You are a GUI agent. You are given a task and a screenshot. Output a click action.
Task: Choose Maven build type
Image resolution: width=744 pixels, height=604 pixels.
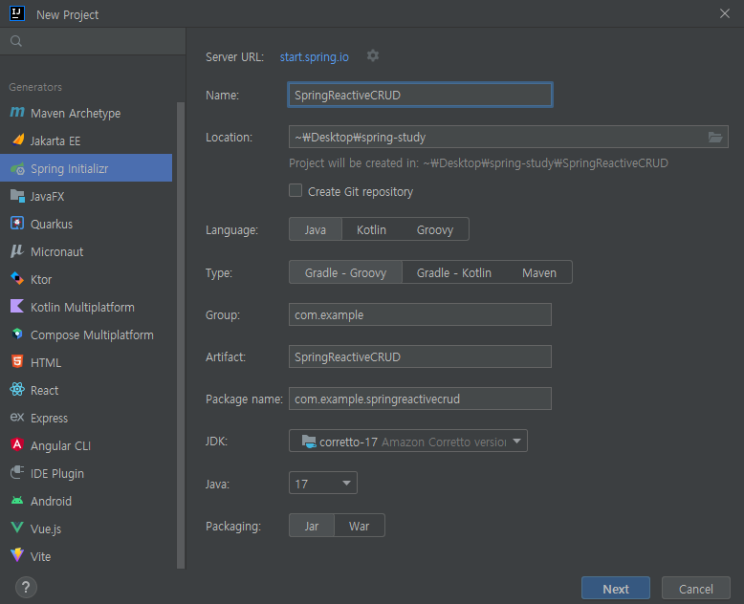[x=539, y=272]
